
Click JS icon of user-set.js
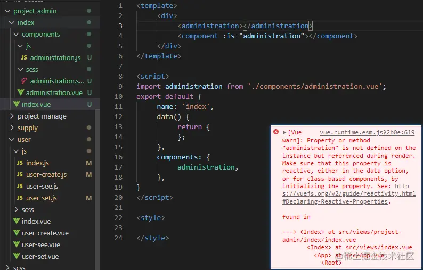tap(20, 198)
